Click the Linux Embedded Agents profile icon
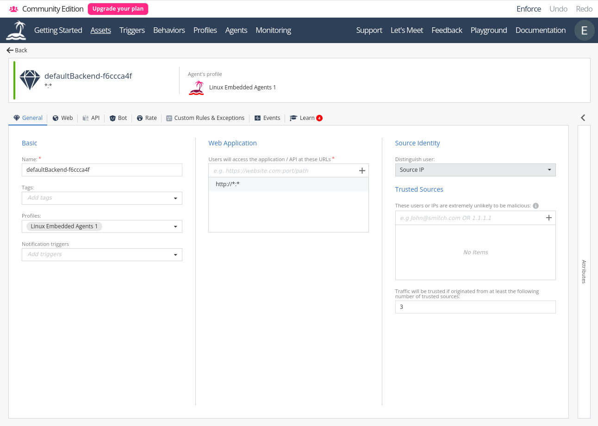Screen dimensions: 598x426 click(196, 88)
